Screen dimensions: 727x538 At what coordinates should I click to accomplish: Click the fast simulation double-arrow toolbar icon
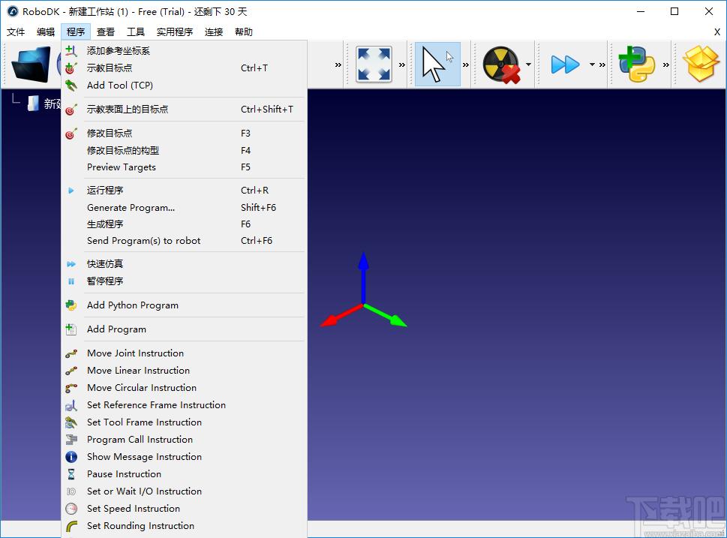[565, 65]
